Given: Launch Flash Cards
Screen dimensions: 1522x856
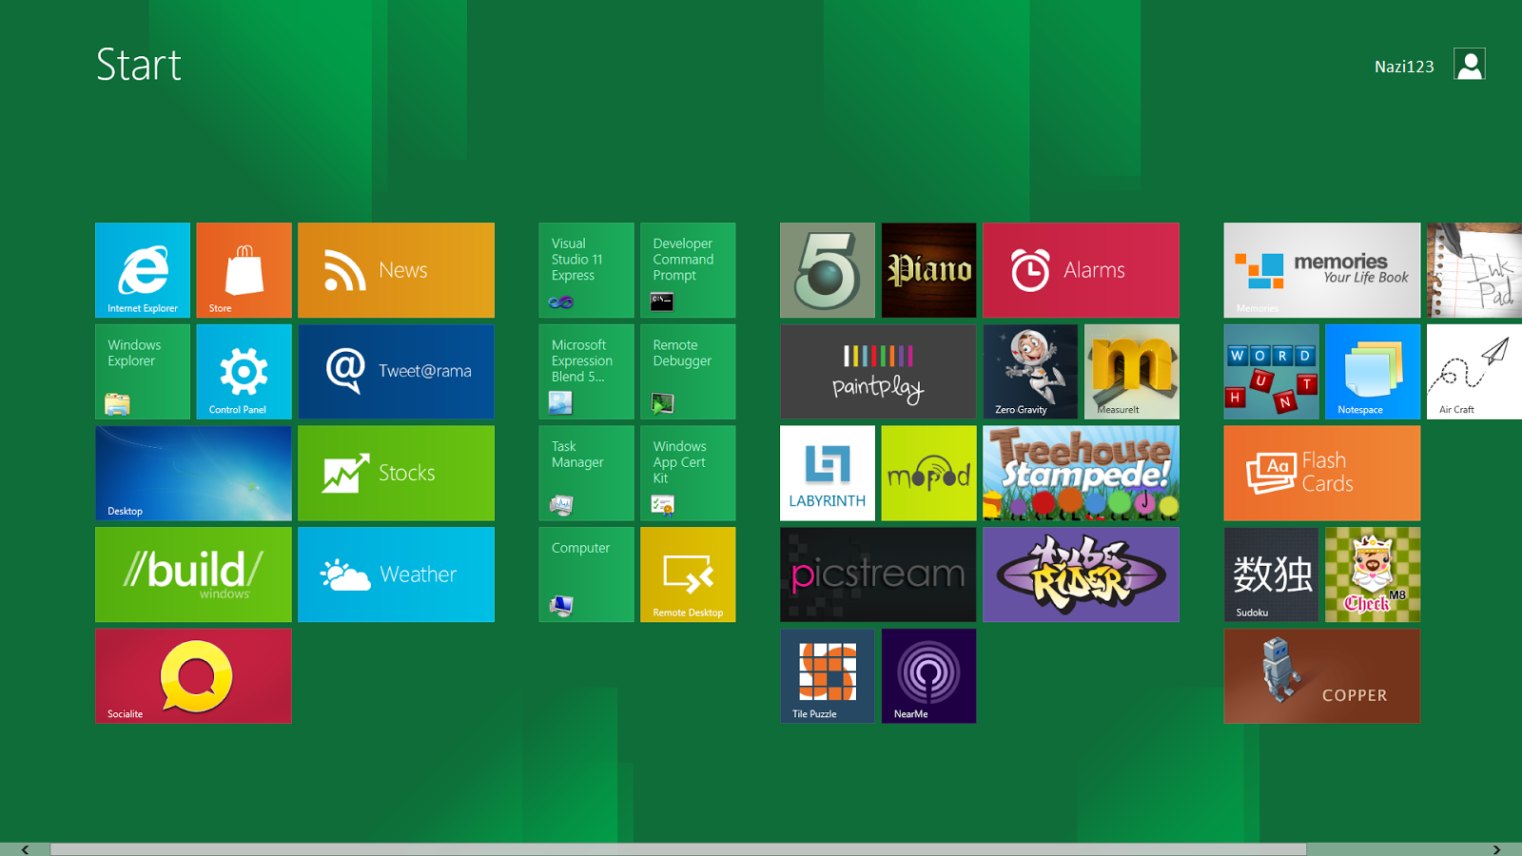Looking at the screenshot, I should point(1321,473).
